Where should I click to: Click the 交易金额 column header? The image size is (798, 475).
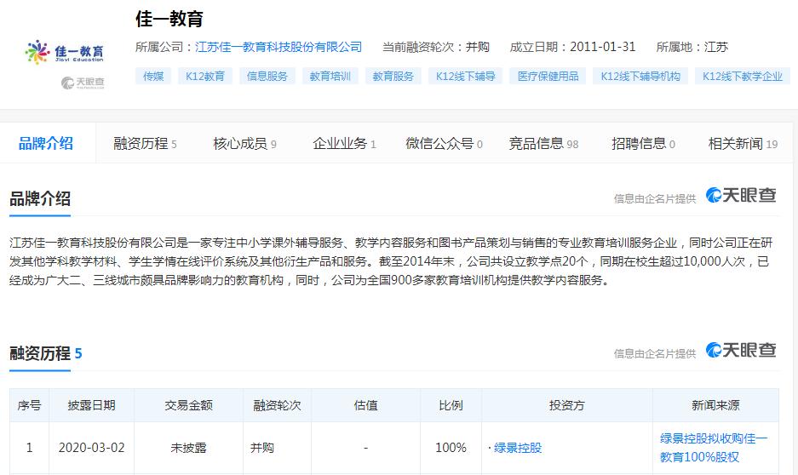point(188,405)
